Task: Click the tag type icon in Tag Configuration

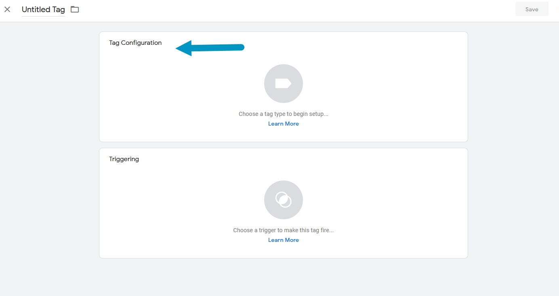Action: coord(284,84)
